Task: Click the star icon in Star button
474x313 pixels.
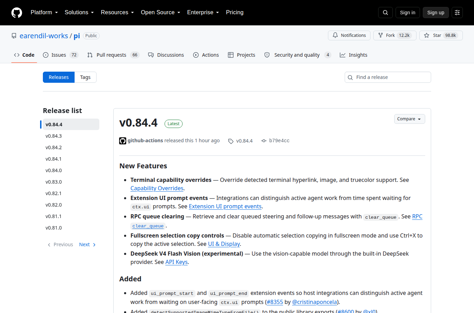Action: pos(427,35)
